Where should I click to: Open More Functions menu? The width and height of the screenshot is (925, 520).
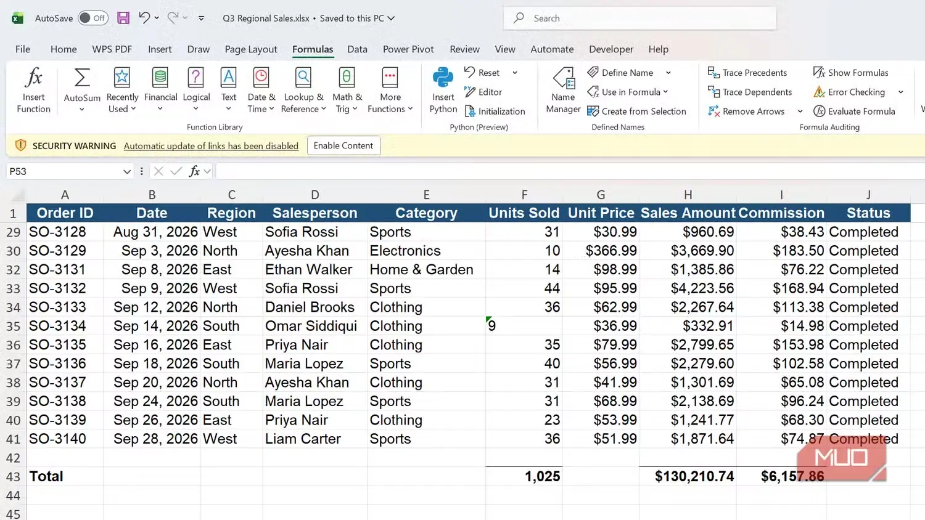click(x=390, y=91)
